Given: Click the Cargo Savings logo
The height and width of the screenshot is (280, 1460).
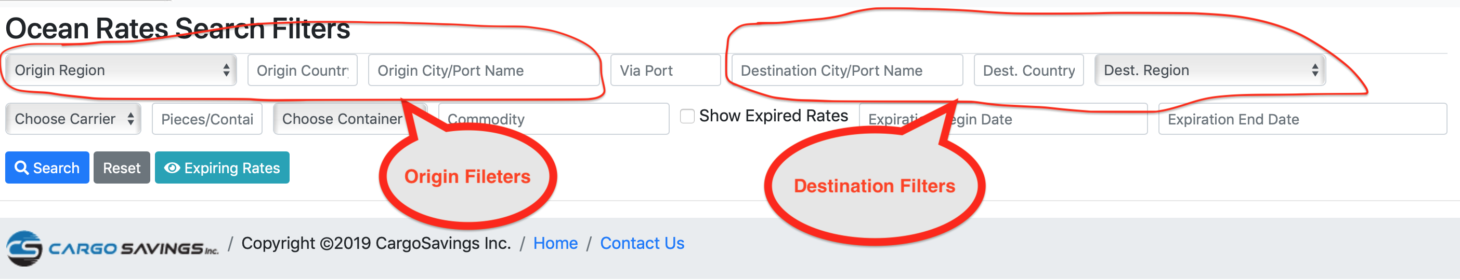Looking at the screenshot, I should (x=112, y=248).
